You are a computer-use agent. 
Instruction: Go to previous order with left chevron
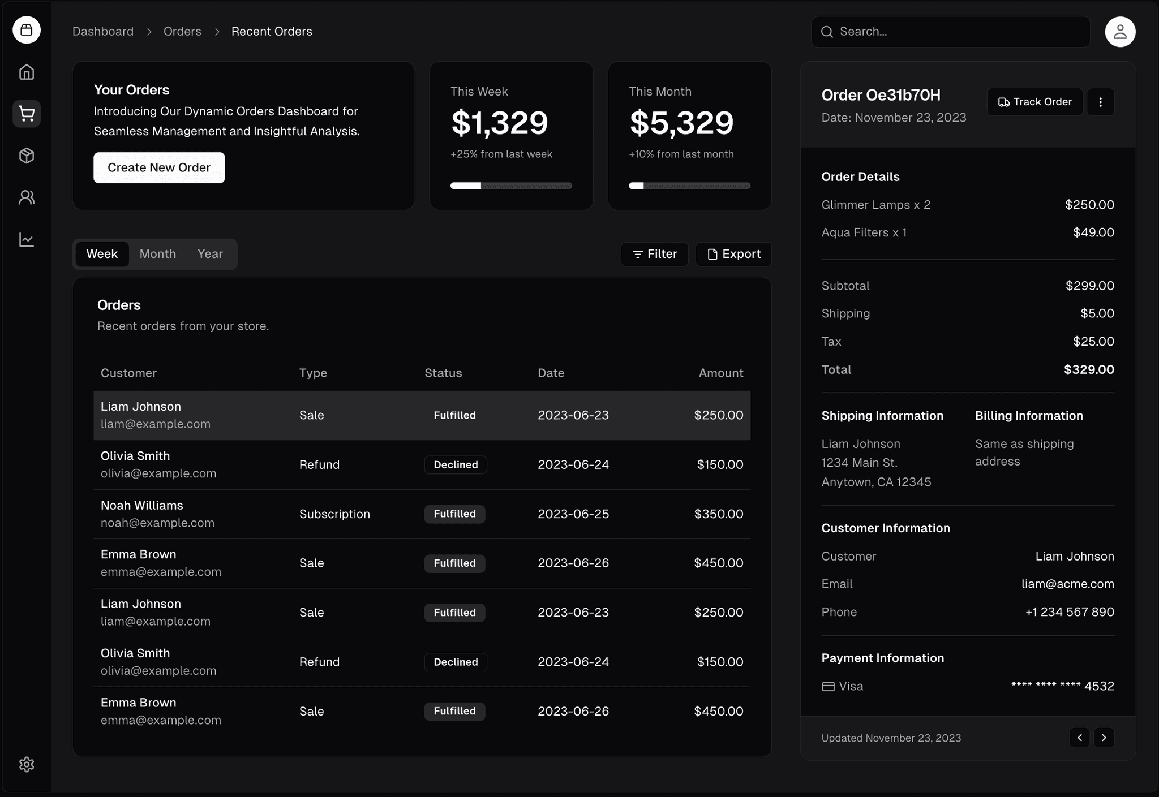pos(1079,738)
